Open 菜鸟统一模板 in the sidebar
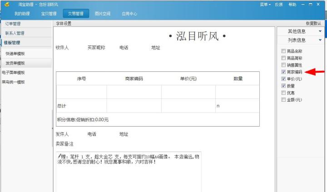Viewport: 327px width, 192px height. tap(13, 82)
